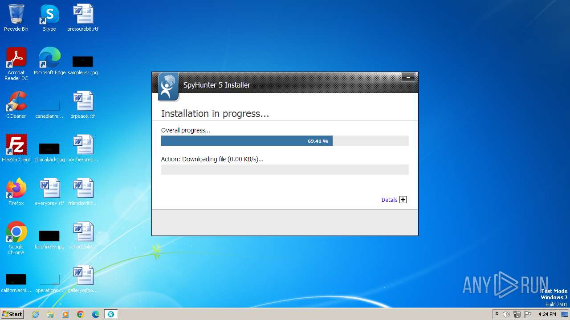This screenshot has height=320, width=570.
Task: Launch Edge from the taskbar
Action: pyautogui.click(x=96, y=314)
